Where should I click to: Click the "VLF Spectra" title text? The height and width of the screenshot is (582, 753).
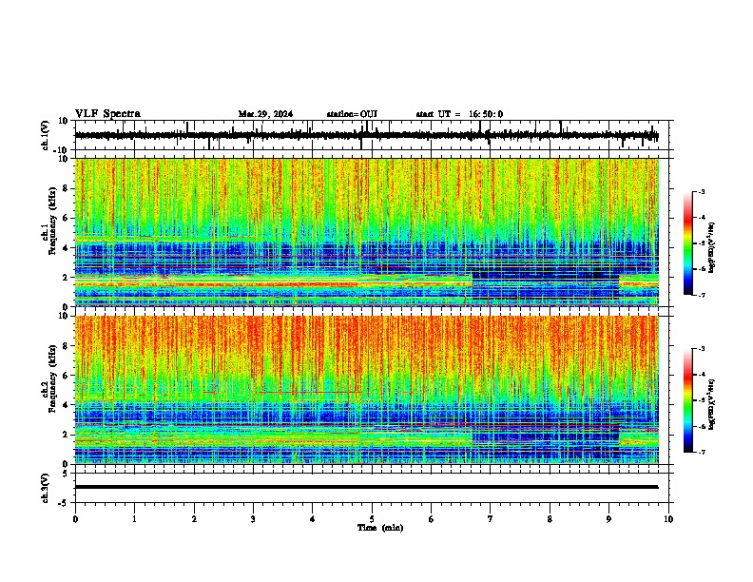107,114
